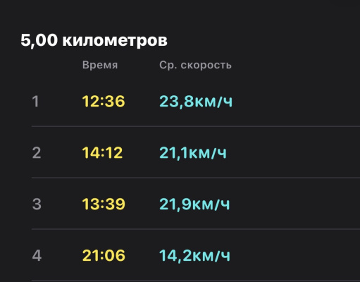The image size is (360, 282).
Task: Click the Время column header
Action: (x=100, y=65)
